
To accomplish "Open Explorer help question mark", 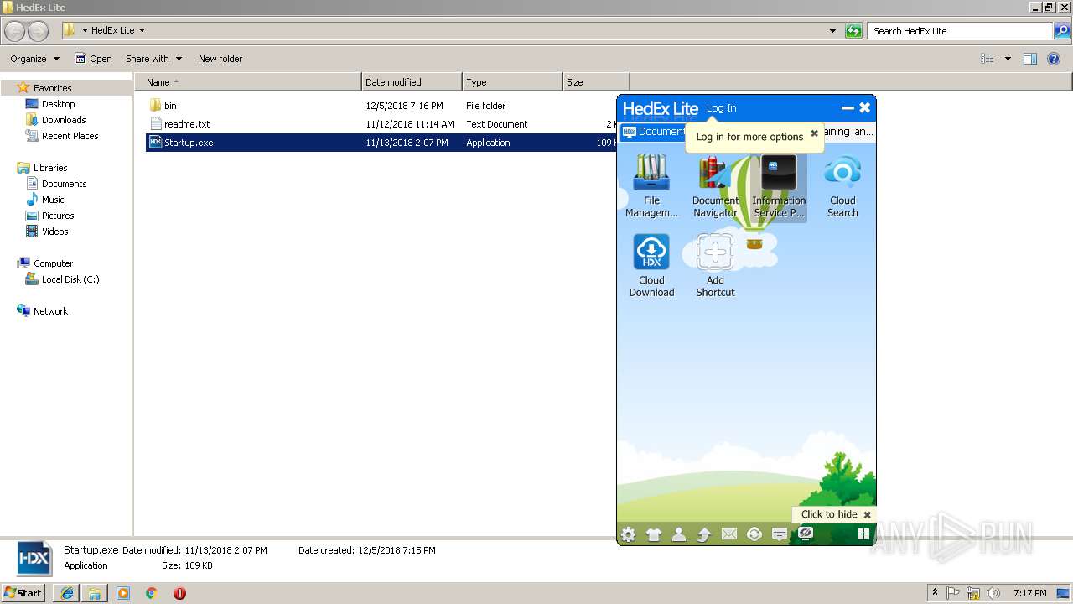I will (x=1054, y=59).
